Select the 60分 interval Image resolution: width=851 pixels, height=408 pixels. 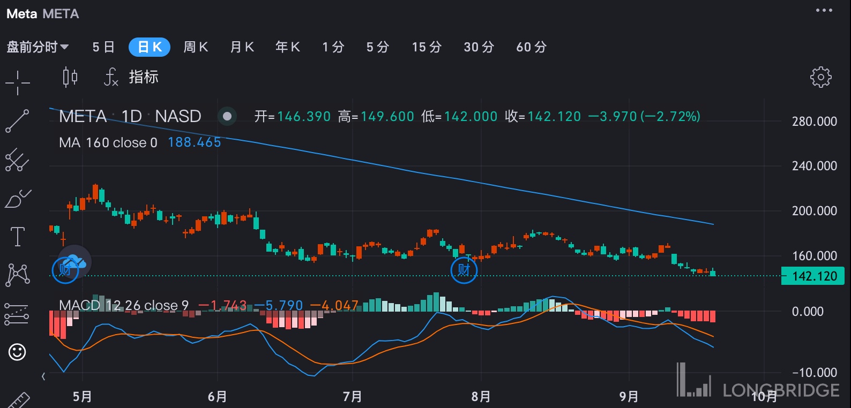[531, 47]
